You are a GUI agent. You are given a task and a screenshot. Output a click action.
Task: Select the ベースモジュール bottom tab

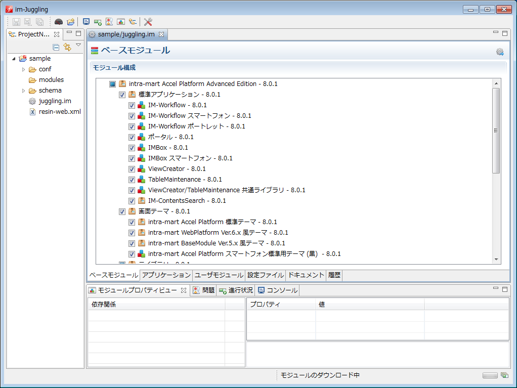[114, 275]
